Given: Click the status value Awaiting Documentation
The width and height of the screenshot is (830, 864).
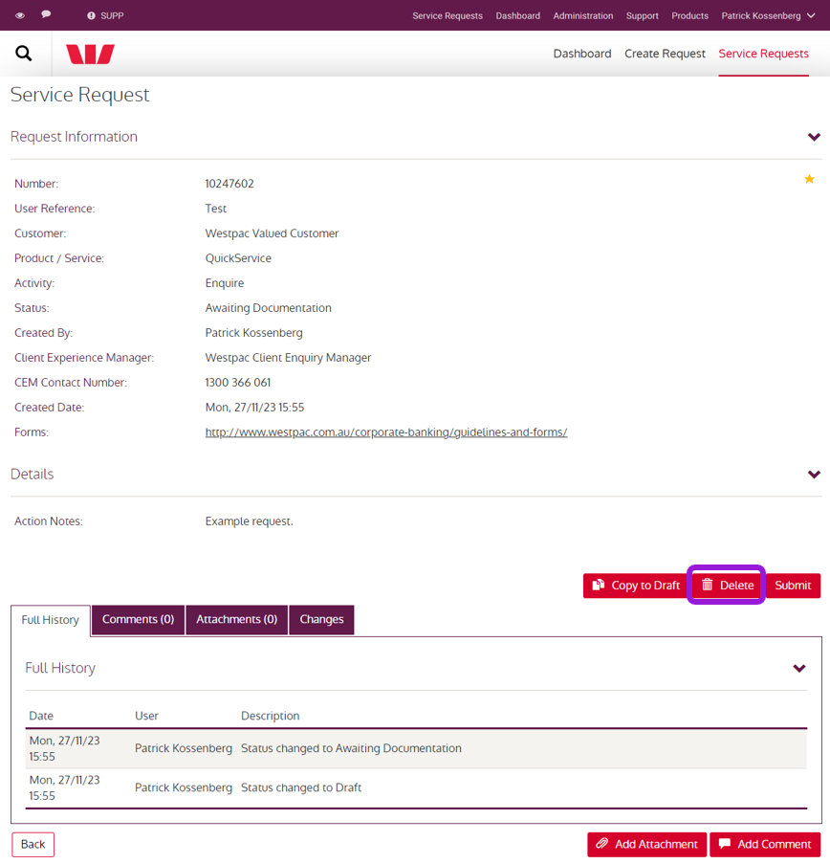Looking at the screenshot, I should click(x=269, y=308).
